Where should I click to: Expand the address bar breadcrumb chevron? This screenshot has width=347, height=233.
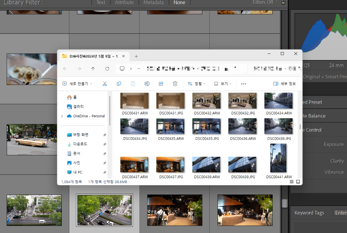pyautogui.click(x=131, y=69)
